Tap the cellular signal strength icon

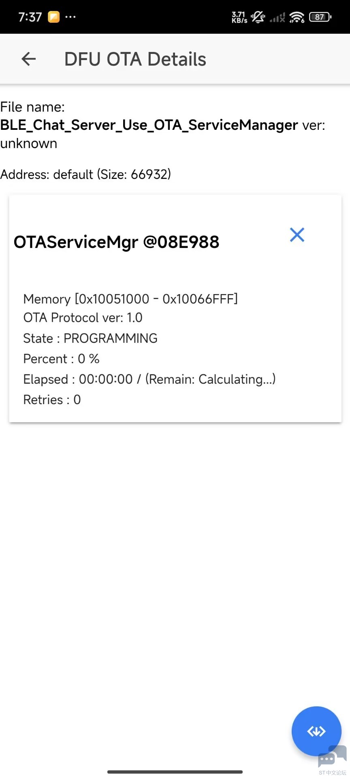pyautogui.click(x=277, y=17)
